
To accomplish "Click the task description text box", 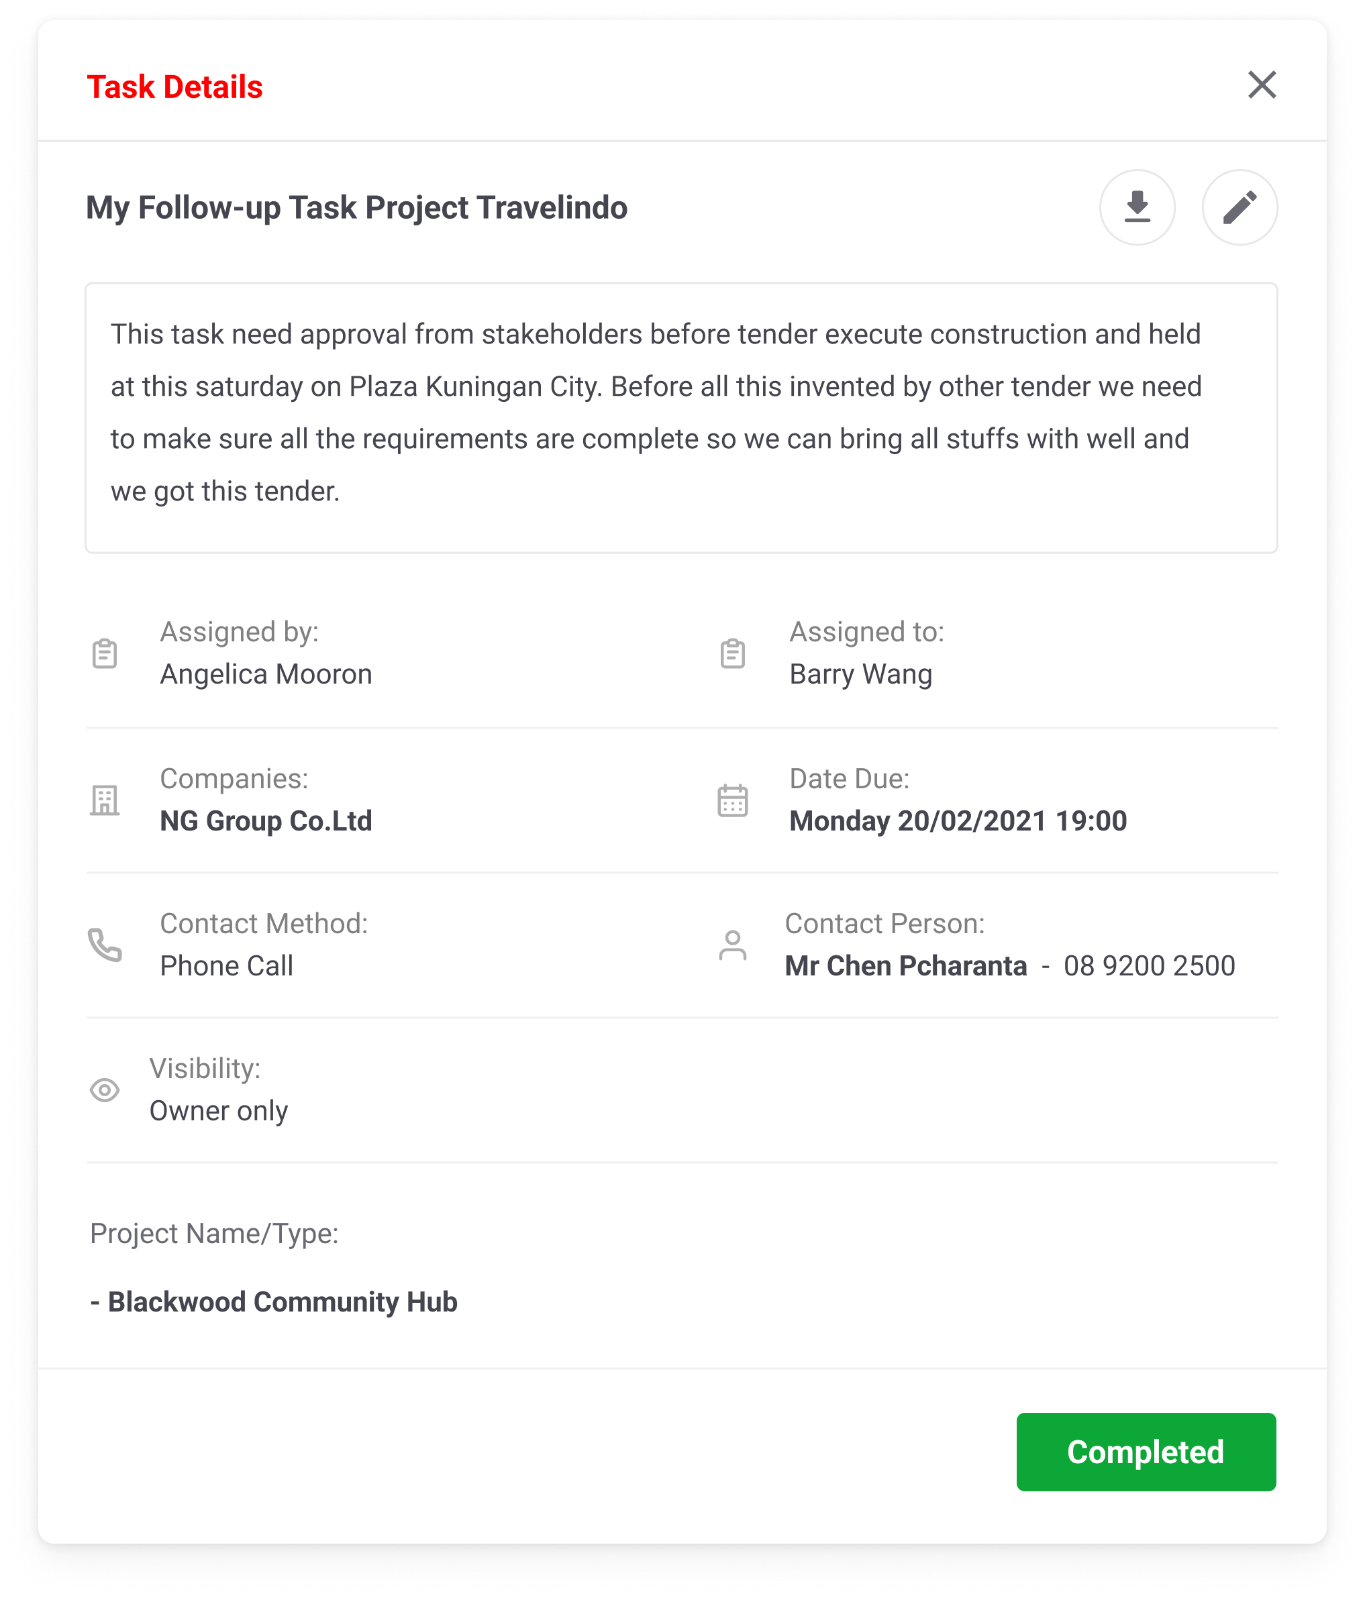I will coord(680,417).
